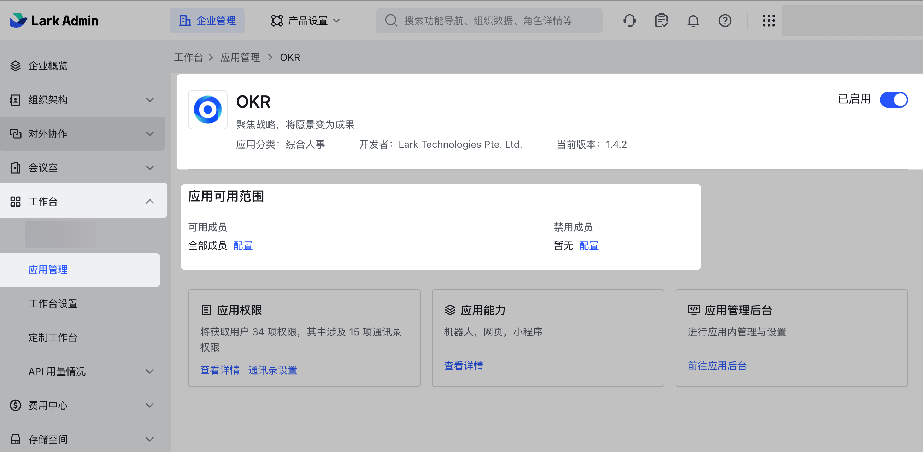Open customer support headset icon
This screenshot has height=452, width=923.
(629, 21)
